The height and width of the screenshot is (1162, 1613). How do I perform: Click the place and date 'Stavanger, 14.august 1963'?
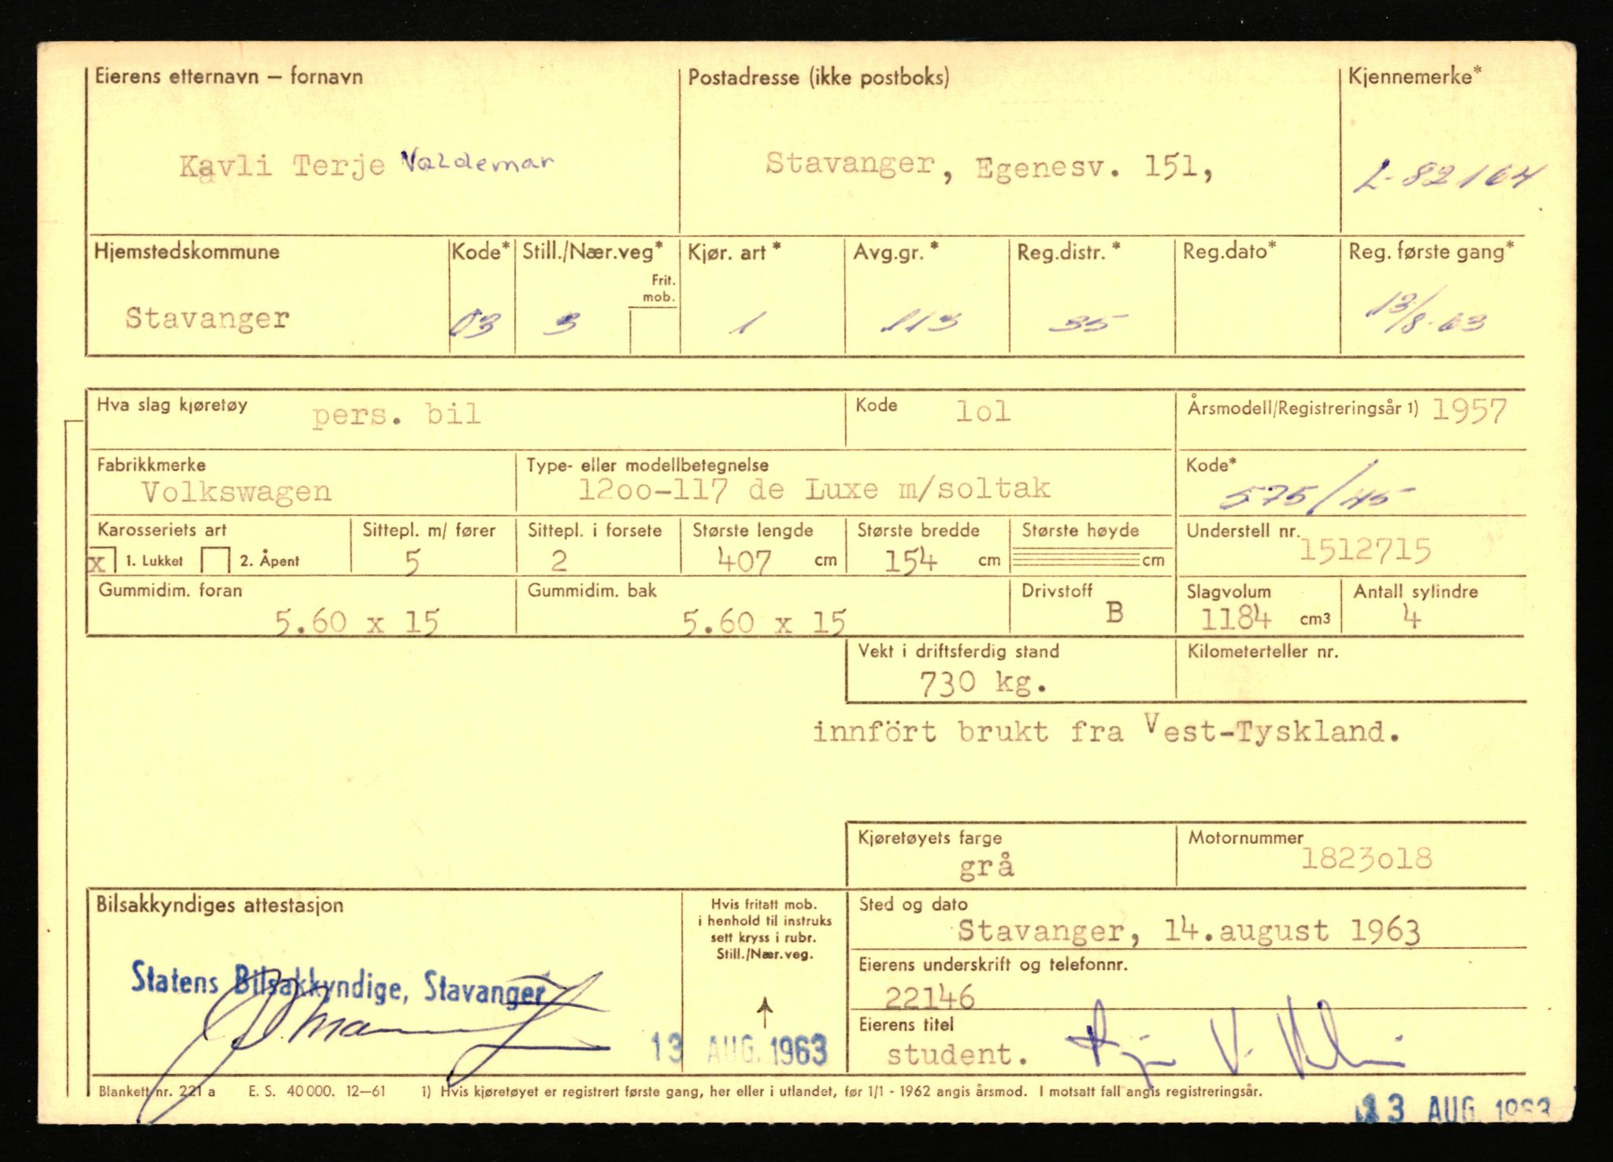[1188, 931]
